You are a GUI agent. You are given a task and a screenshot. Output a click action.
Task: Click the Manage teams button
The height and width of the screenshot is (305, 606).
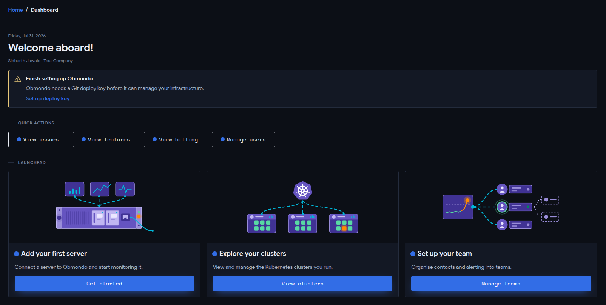click(x=501, y=284)
